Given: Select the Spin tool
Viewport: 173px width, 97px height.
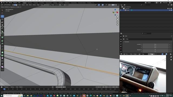Looking at the screenshot, I should [2, 55].
